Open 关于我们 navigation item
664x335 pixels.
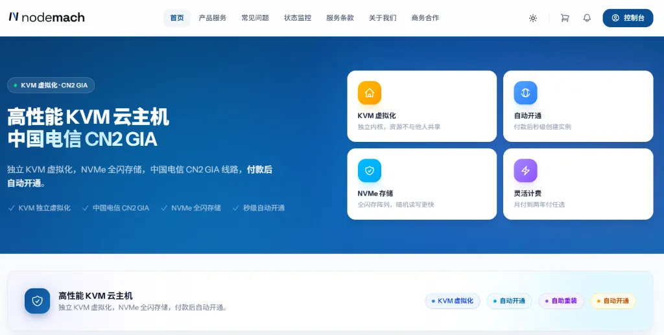click(x=383, y=17)
